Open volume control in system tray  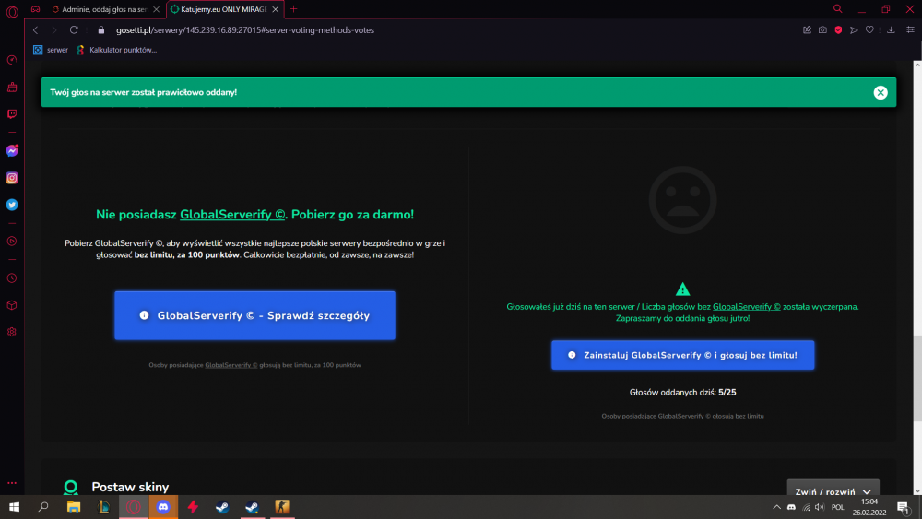(x=819, y=507)
